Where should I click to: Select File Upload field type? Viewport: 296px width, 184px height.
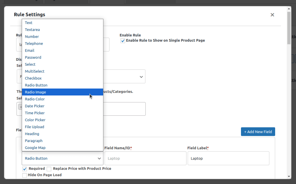34,127
